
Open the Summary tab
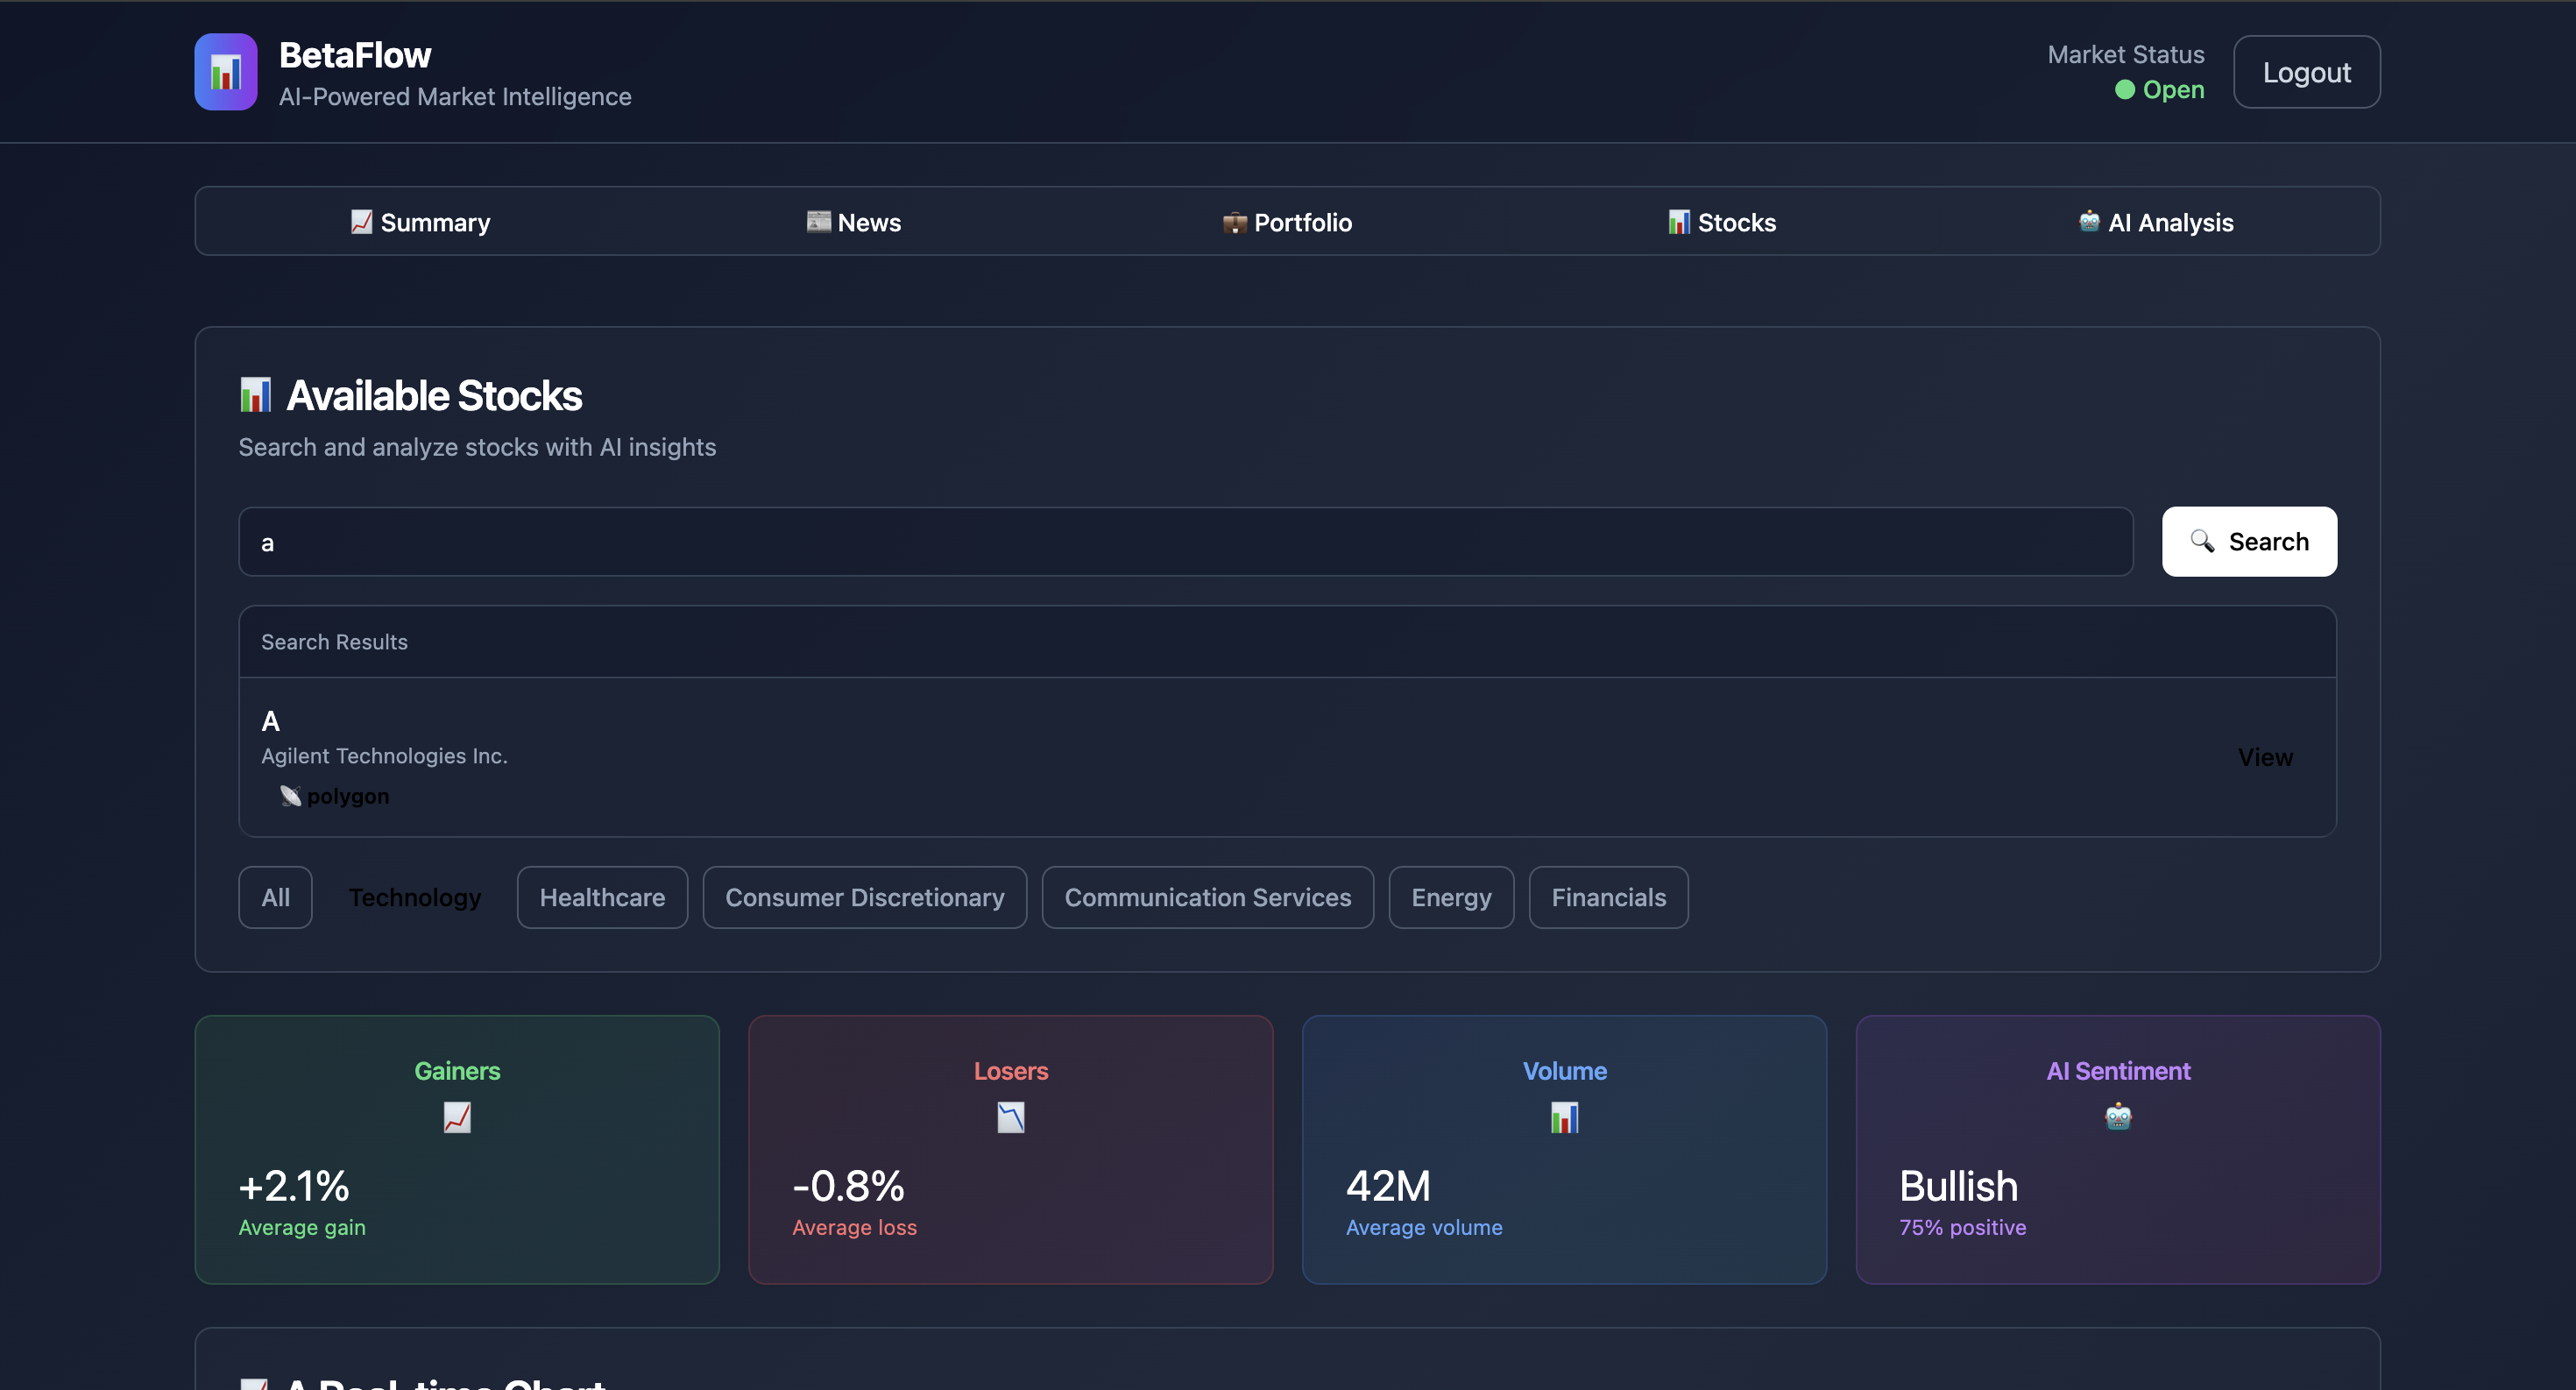pyautogui.click(x=420, y=222)
